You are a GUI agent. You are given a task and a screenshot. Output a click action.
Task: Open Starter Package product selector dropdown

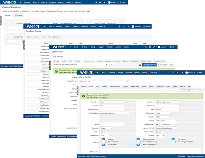point(81,65)
